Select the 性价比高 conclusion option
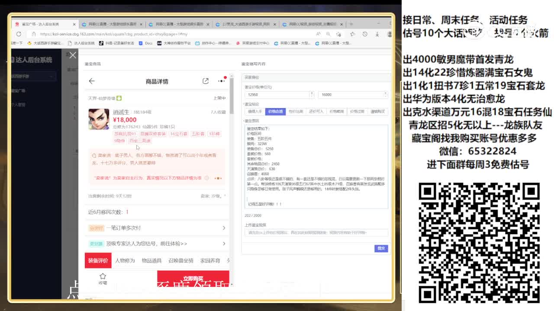 296,111
